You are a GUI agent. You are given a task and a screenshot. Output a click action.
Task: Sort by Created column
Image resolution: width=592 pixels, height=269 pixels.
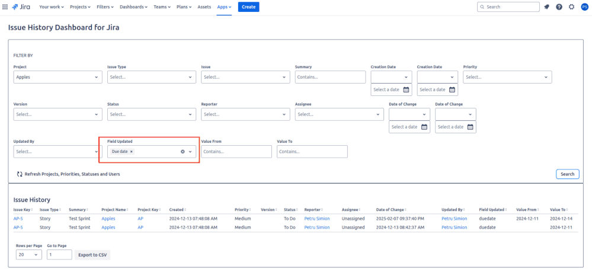coord(177,210)
